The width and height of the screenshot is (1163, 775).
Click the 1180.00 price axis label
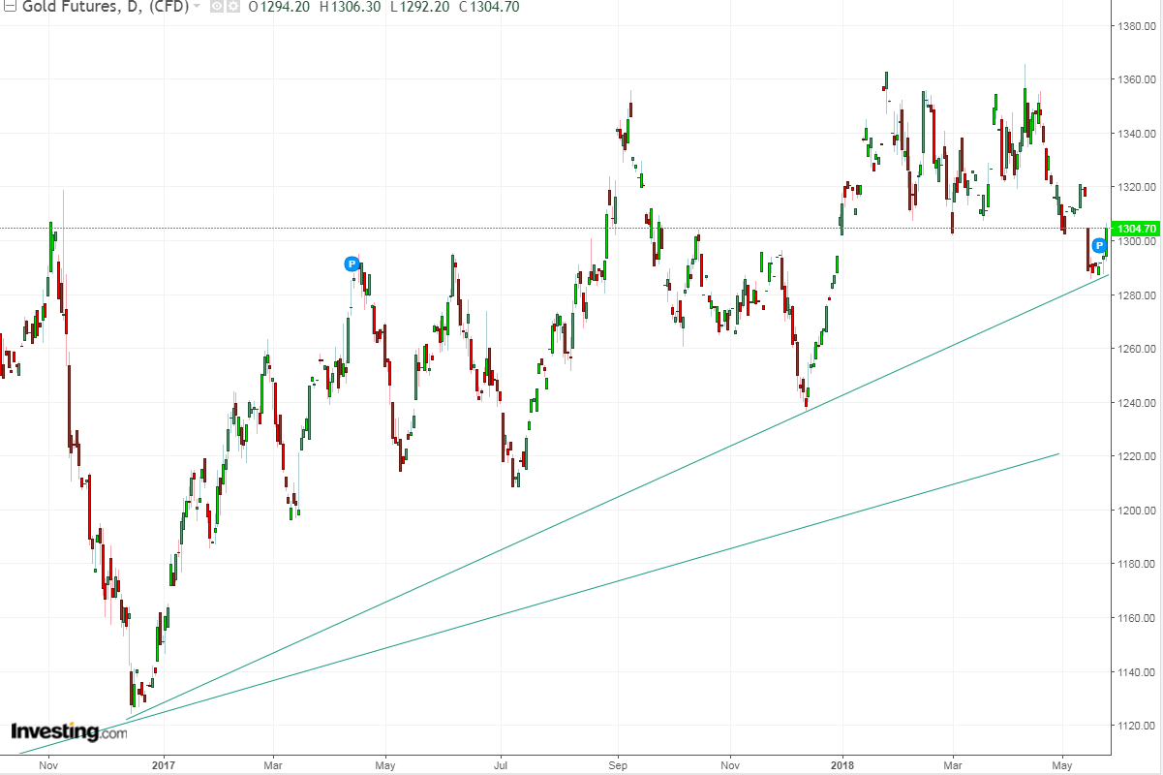click(1137, 564)
